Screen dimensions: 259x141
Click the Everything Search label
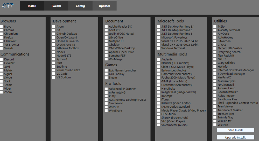coord(229,52)
